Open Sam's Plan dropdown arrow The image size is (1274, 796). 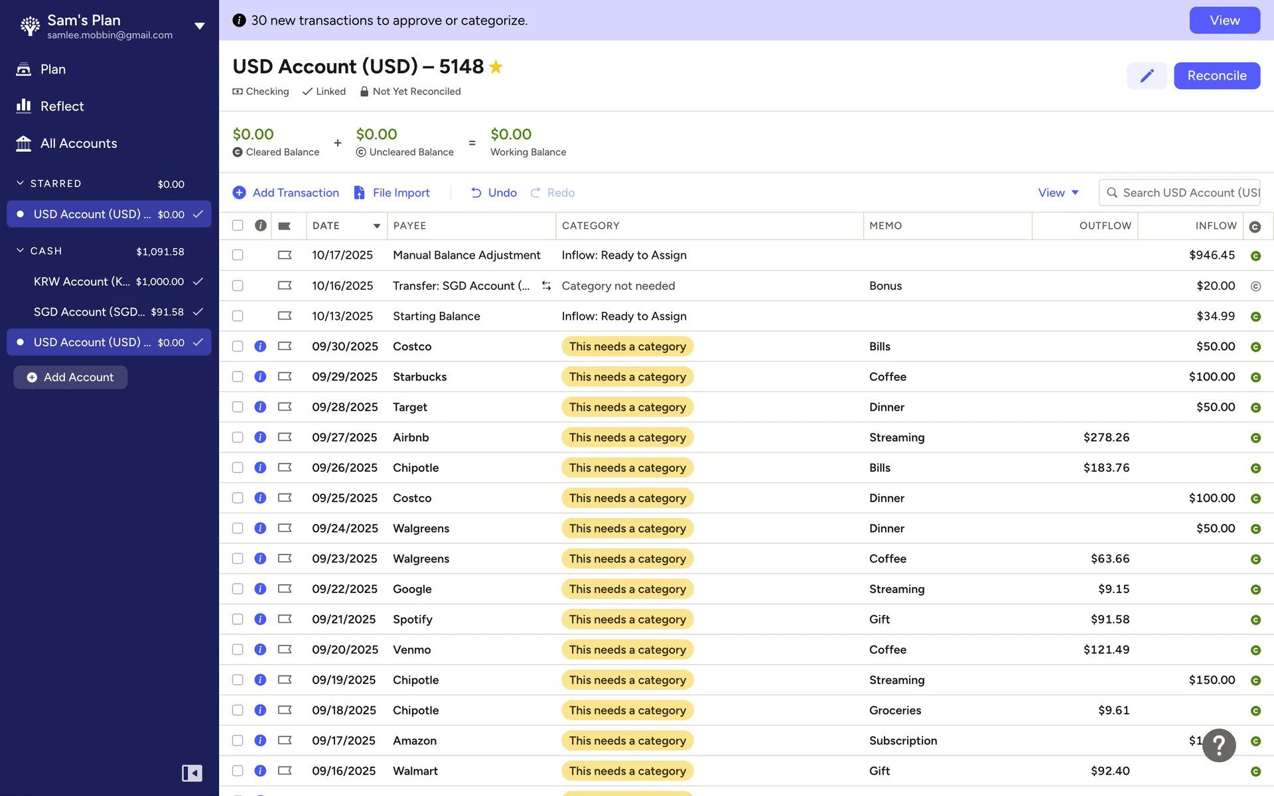point(199,27)
